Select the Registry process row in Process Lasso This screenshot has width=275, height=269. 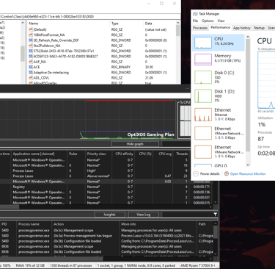pos(106,187)
